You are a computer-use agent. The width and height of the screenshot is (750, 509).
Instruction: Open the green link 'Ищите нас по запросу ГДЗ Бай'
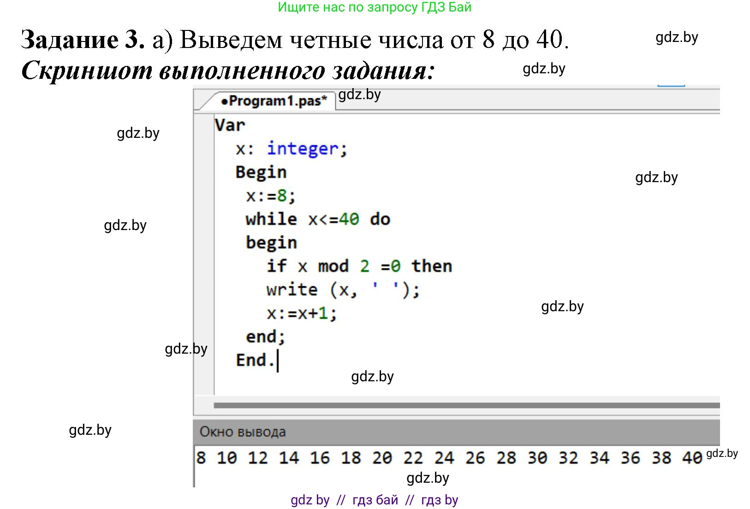point(375,7)
